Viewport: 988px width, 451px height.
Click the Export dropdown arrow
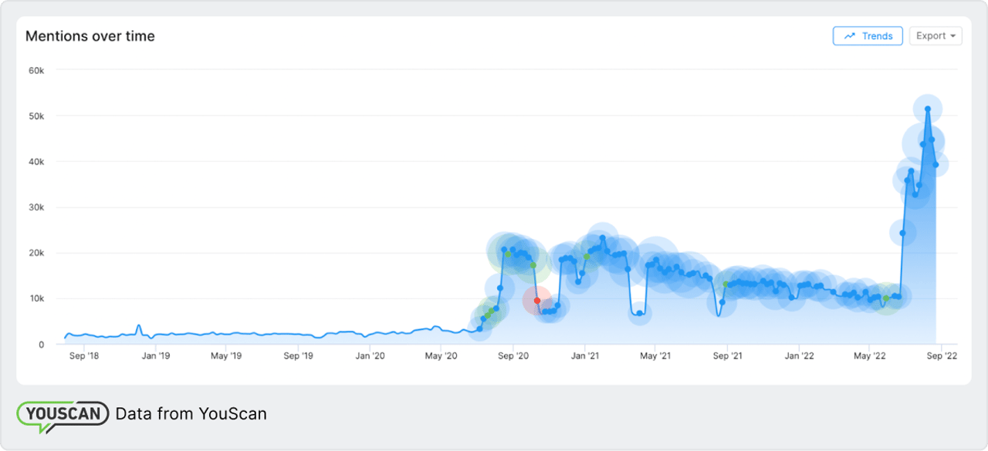tap(953, 36)
